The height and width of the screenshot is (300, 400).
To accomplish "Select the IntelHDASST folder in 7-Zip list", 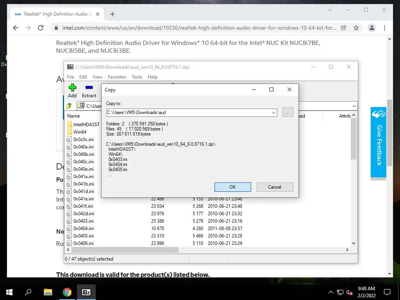I will point(83,125).
